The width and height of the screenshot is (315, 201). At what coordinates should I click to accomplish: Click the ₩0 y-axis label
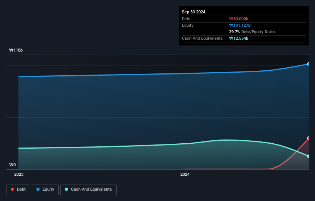[x=12, y=165]
